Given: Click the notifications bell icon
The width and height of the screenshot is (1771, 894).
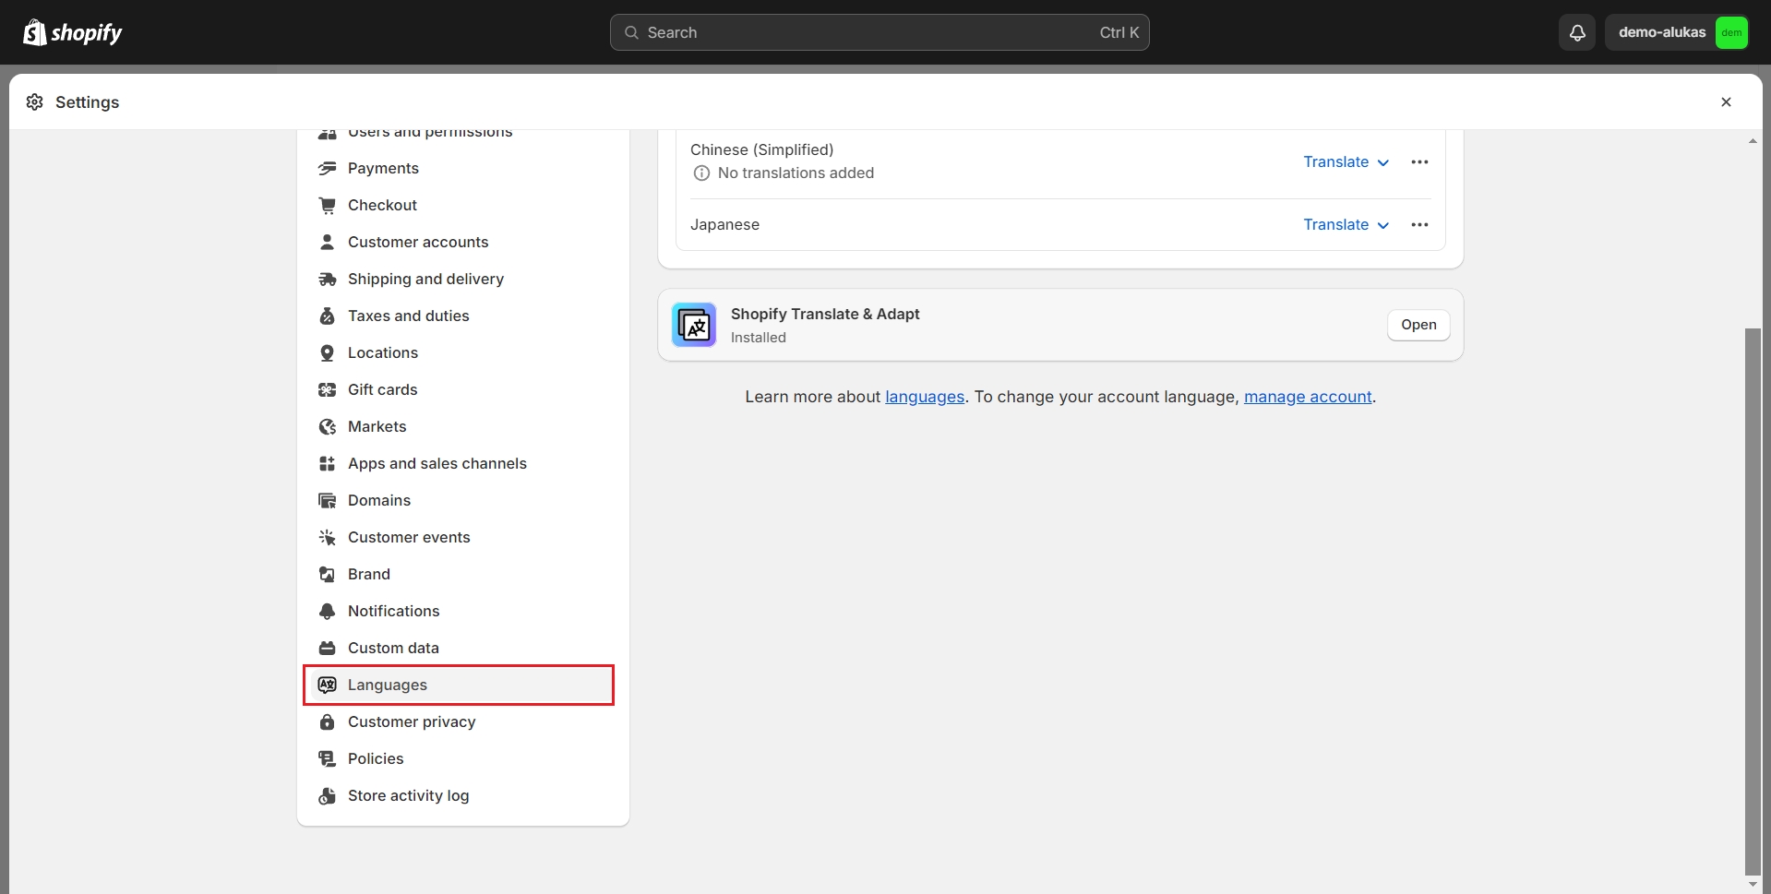Looking at the screenshot, I should pyautogui.click(x=1577, y=32).
